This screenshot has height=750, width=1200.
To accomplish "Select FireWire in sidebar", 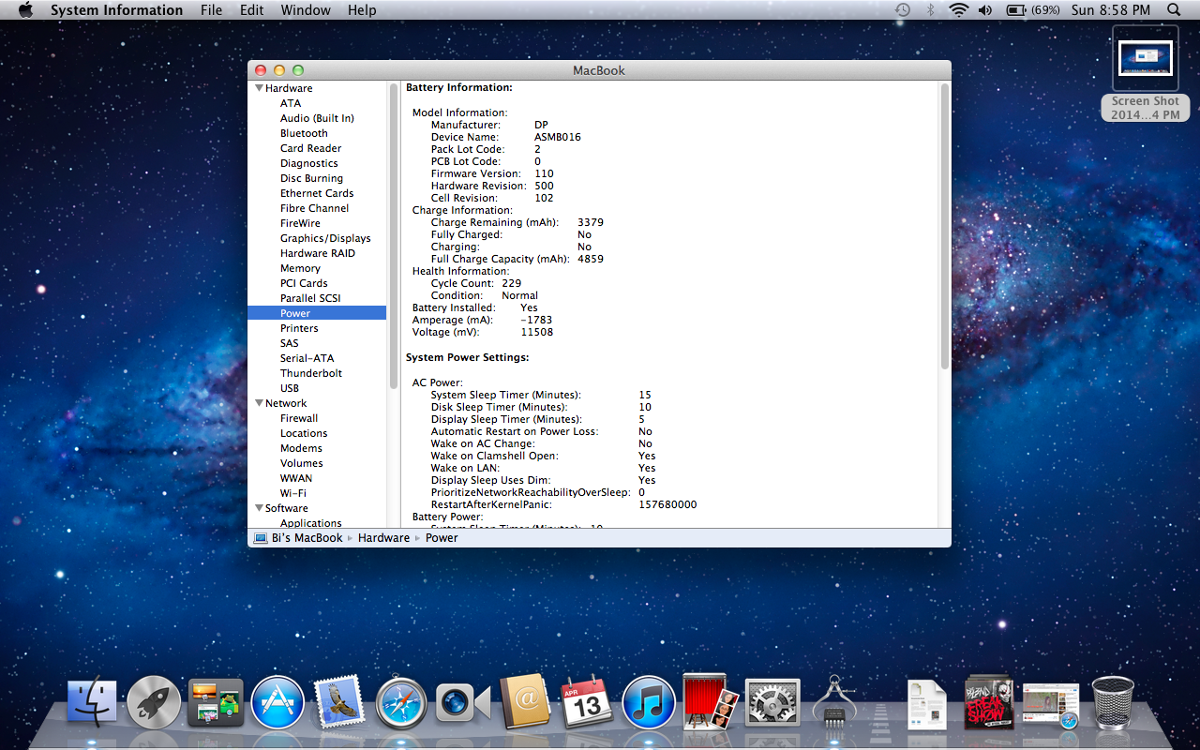I will tap(300, 223).
